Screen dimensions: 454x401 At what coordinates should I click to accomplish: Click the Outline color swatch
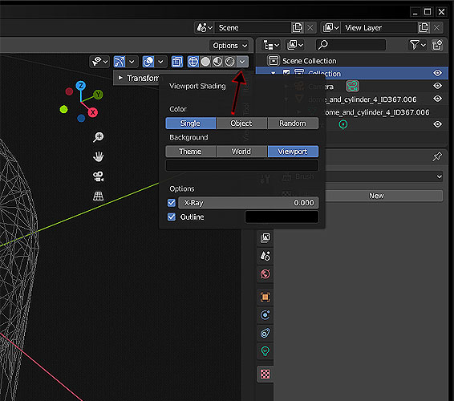pyautogui.click(x=282, y=217)
